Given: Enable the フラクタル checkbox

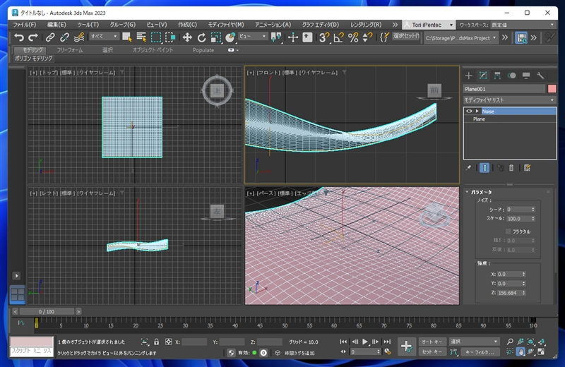Looking at the screenshot, I should [x=509, y=231].
